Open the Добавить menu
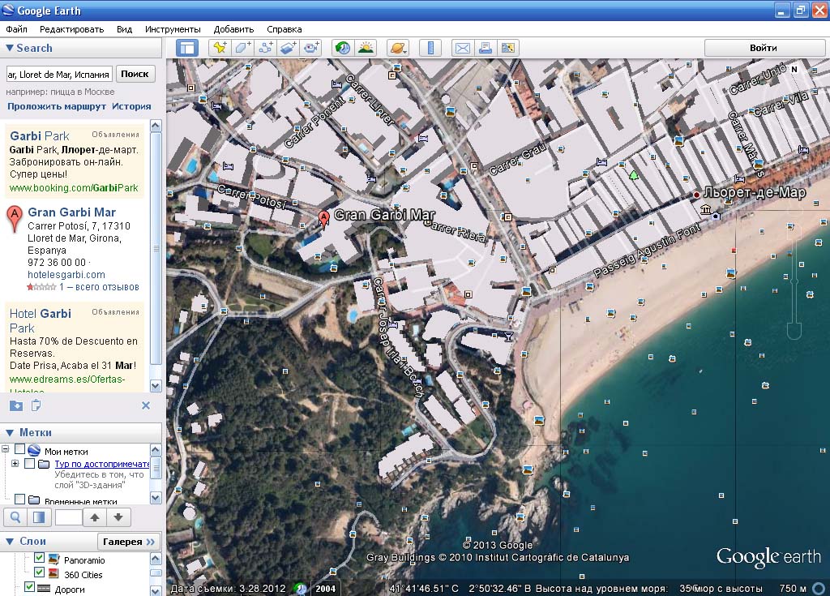Image resolution: width=830 pixels, height=596 pixels. click(x=233, y=29)
